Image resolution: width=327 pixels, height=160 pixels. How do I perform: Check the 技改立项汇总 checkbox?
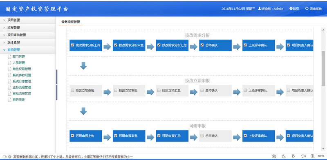[159, 90]
